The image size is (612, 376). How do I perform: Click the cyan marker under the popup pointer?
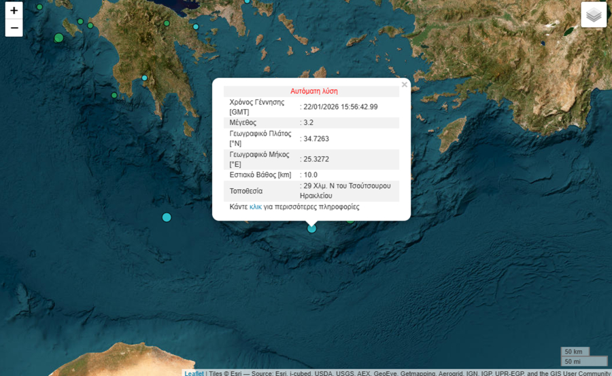(312, 229)
